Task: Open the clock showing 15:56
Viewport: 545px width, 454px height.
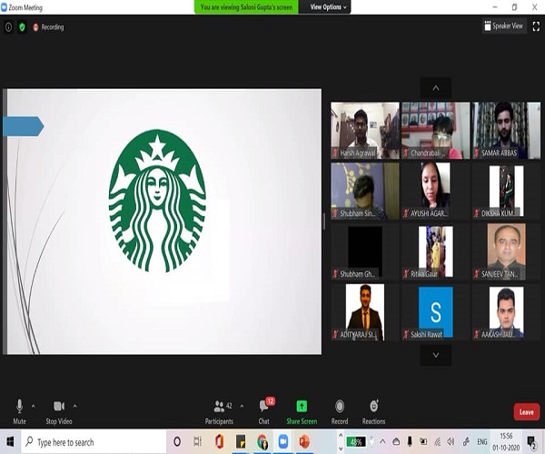Action: 506,441
